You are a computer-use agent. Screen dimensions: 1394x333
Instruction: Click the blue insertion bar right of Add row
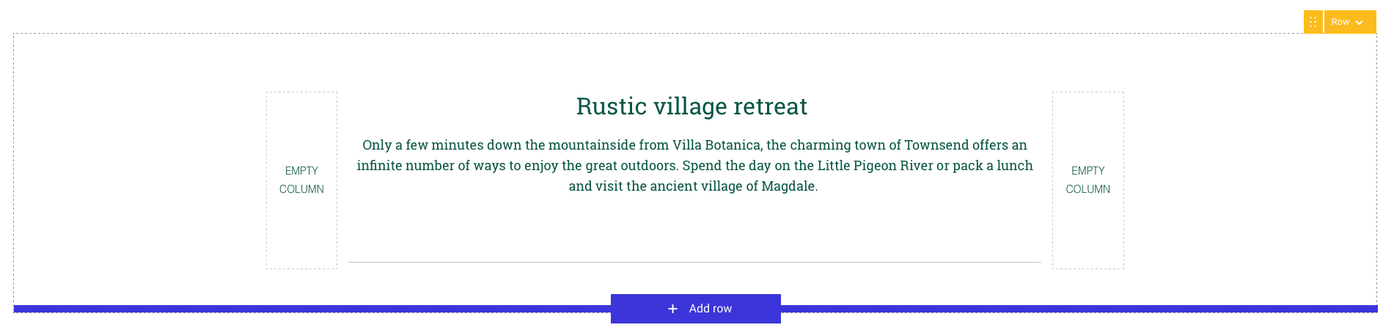(1079, 309)
